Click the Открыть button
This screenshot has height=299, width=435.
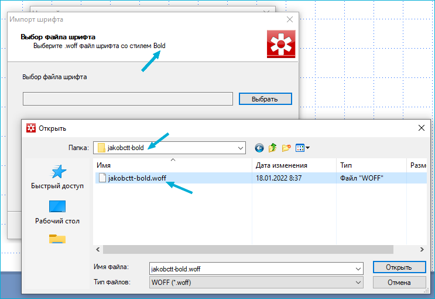point(399,267)
